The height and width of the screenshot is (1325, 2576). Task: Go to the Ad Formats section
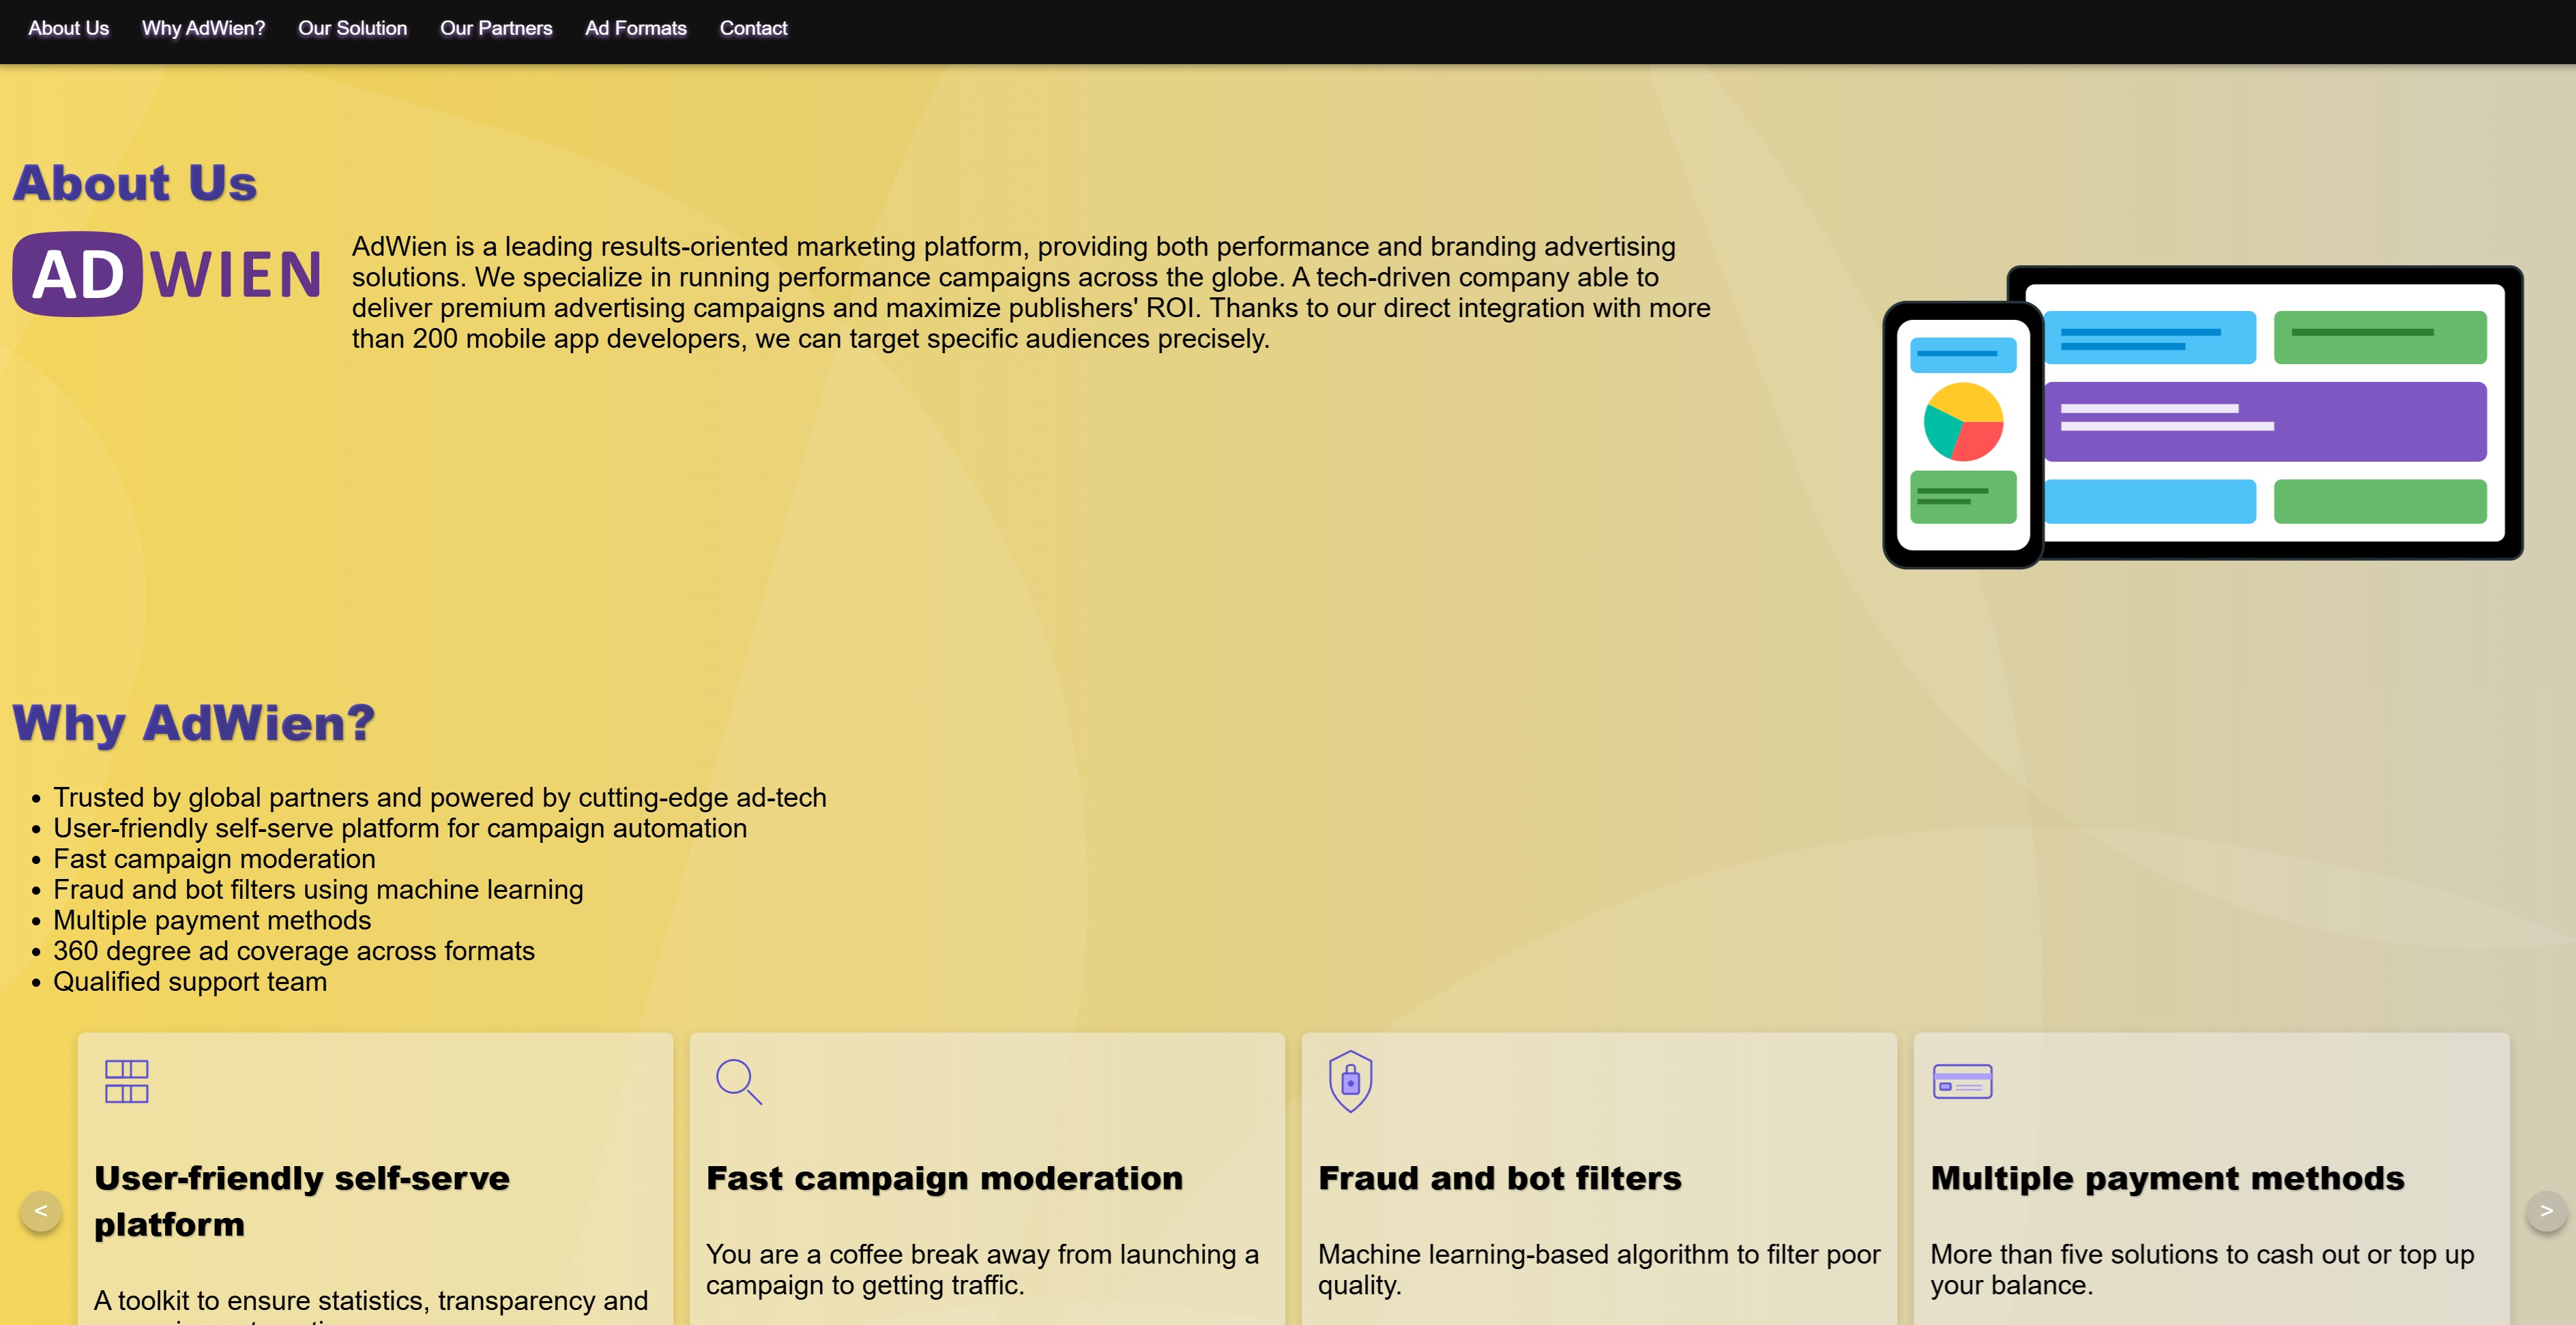pos(635,29)
